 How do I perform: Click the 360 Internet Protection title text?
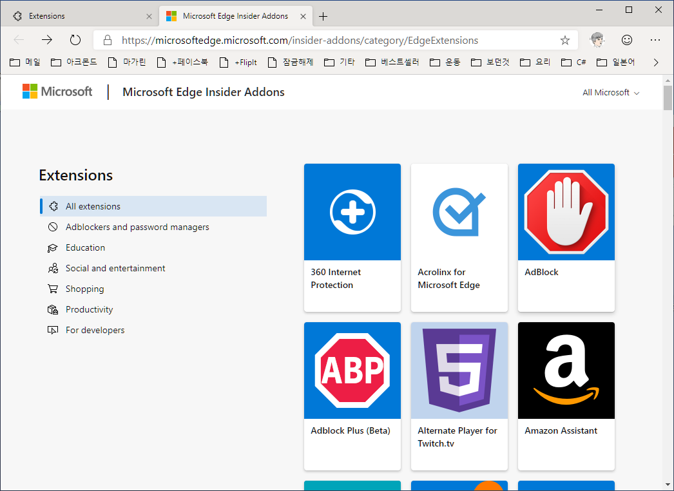click(x=336, y=278)
